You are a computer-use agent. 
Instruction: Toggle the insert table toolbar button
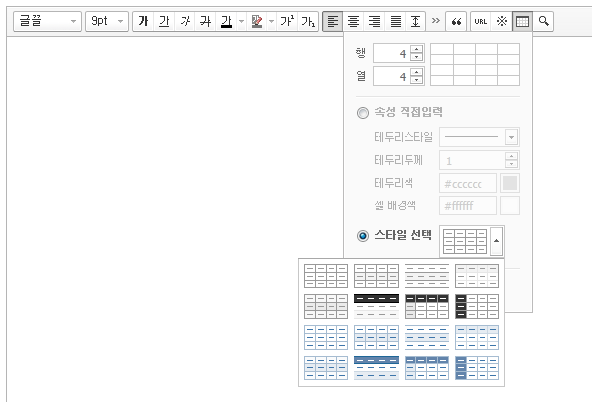(522, 21)
